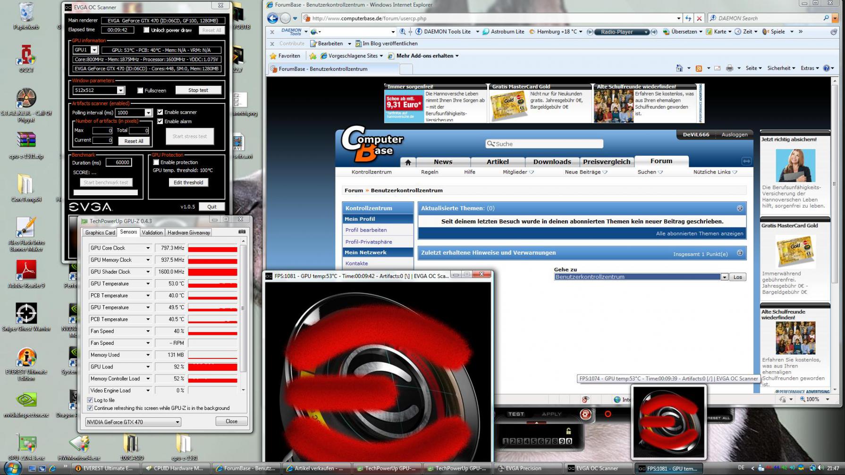The height and width of the screenshot is (475, 845).
Task: Open the 512x512 window size dropdown
Action: (120, 90)
